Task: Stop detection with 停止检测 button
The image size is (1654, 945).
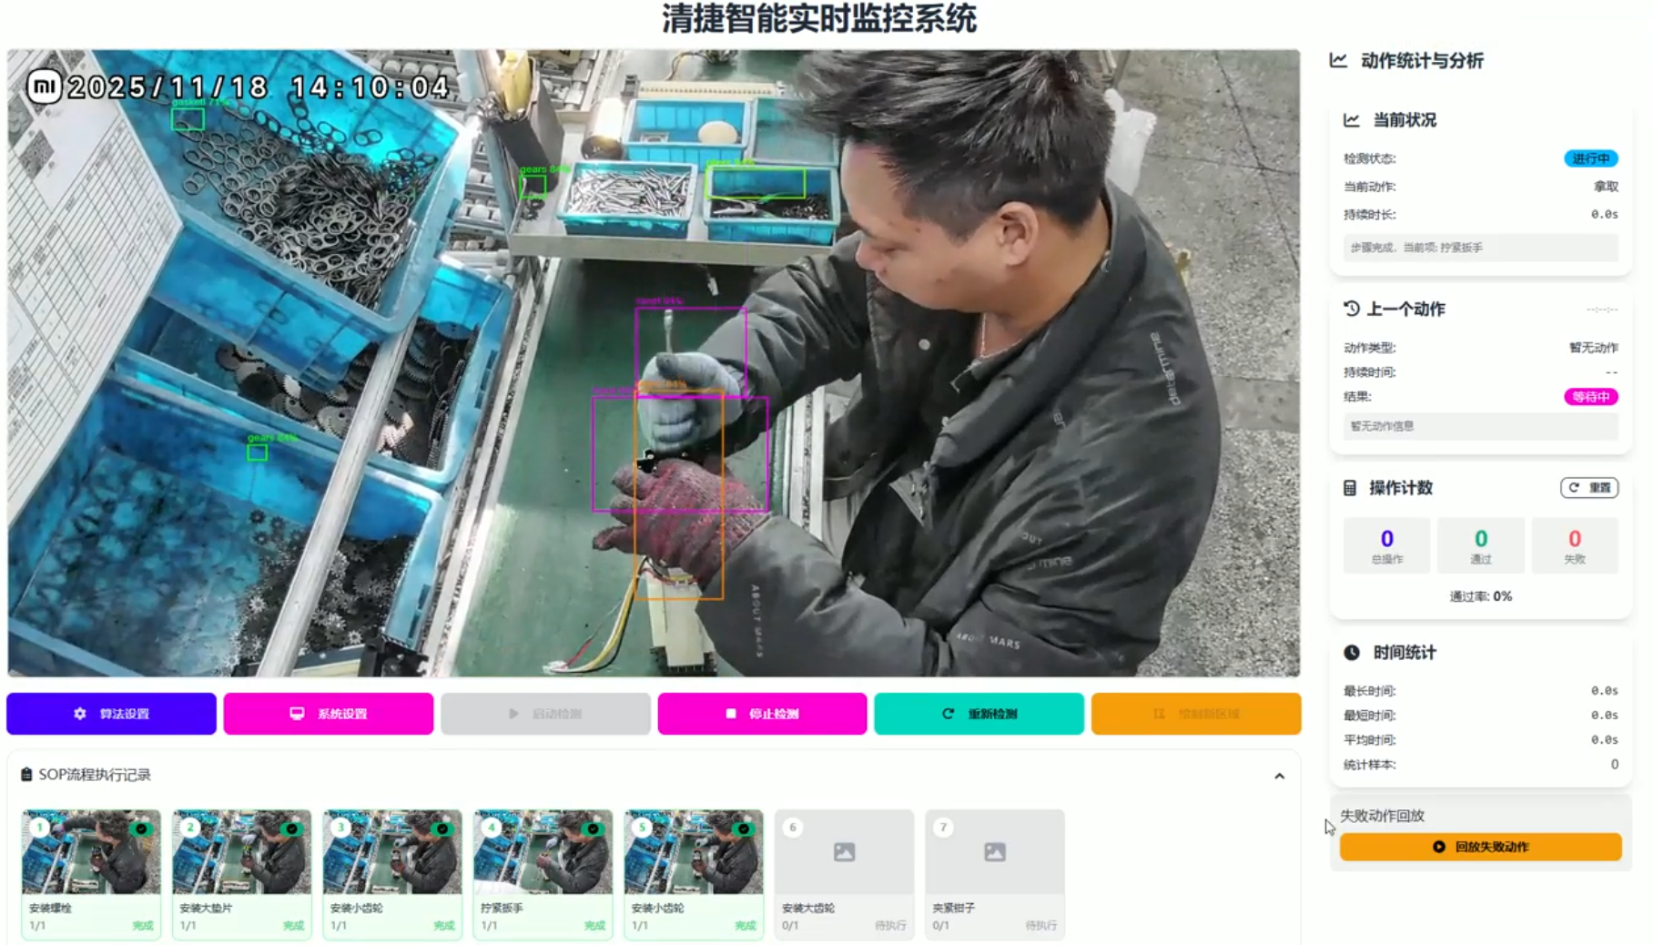Action: [x=762, y=714]
